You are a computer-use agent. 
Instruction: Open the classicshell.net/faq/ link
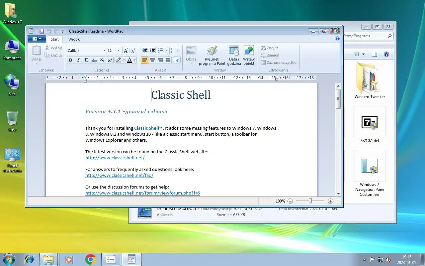[119, 175]
